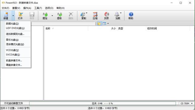Choose 软盘映像文件... menu entry
The height and width of the screenshot is (110, 195).
coord(16,61)
